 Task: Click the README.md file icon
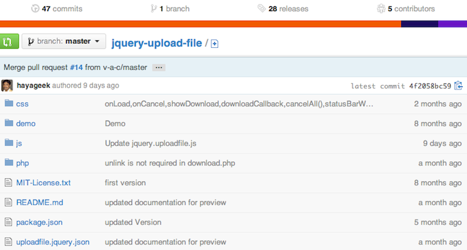[x=9, y=202]
